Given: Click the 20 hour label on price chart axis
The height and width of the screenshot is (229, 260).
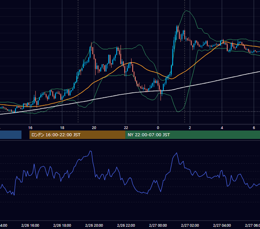Looking at the screenshot, I should (x=94, y=128).
